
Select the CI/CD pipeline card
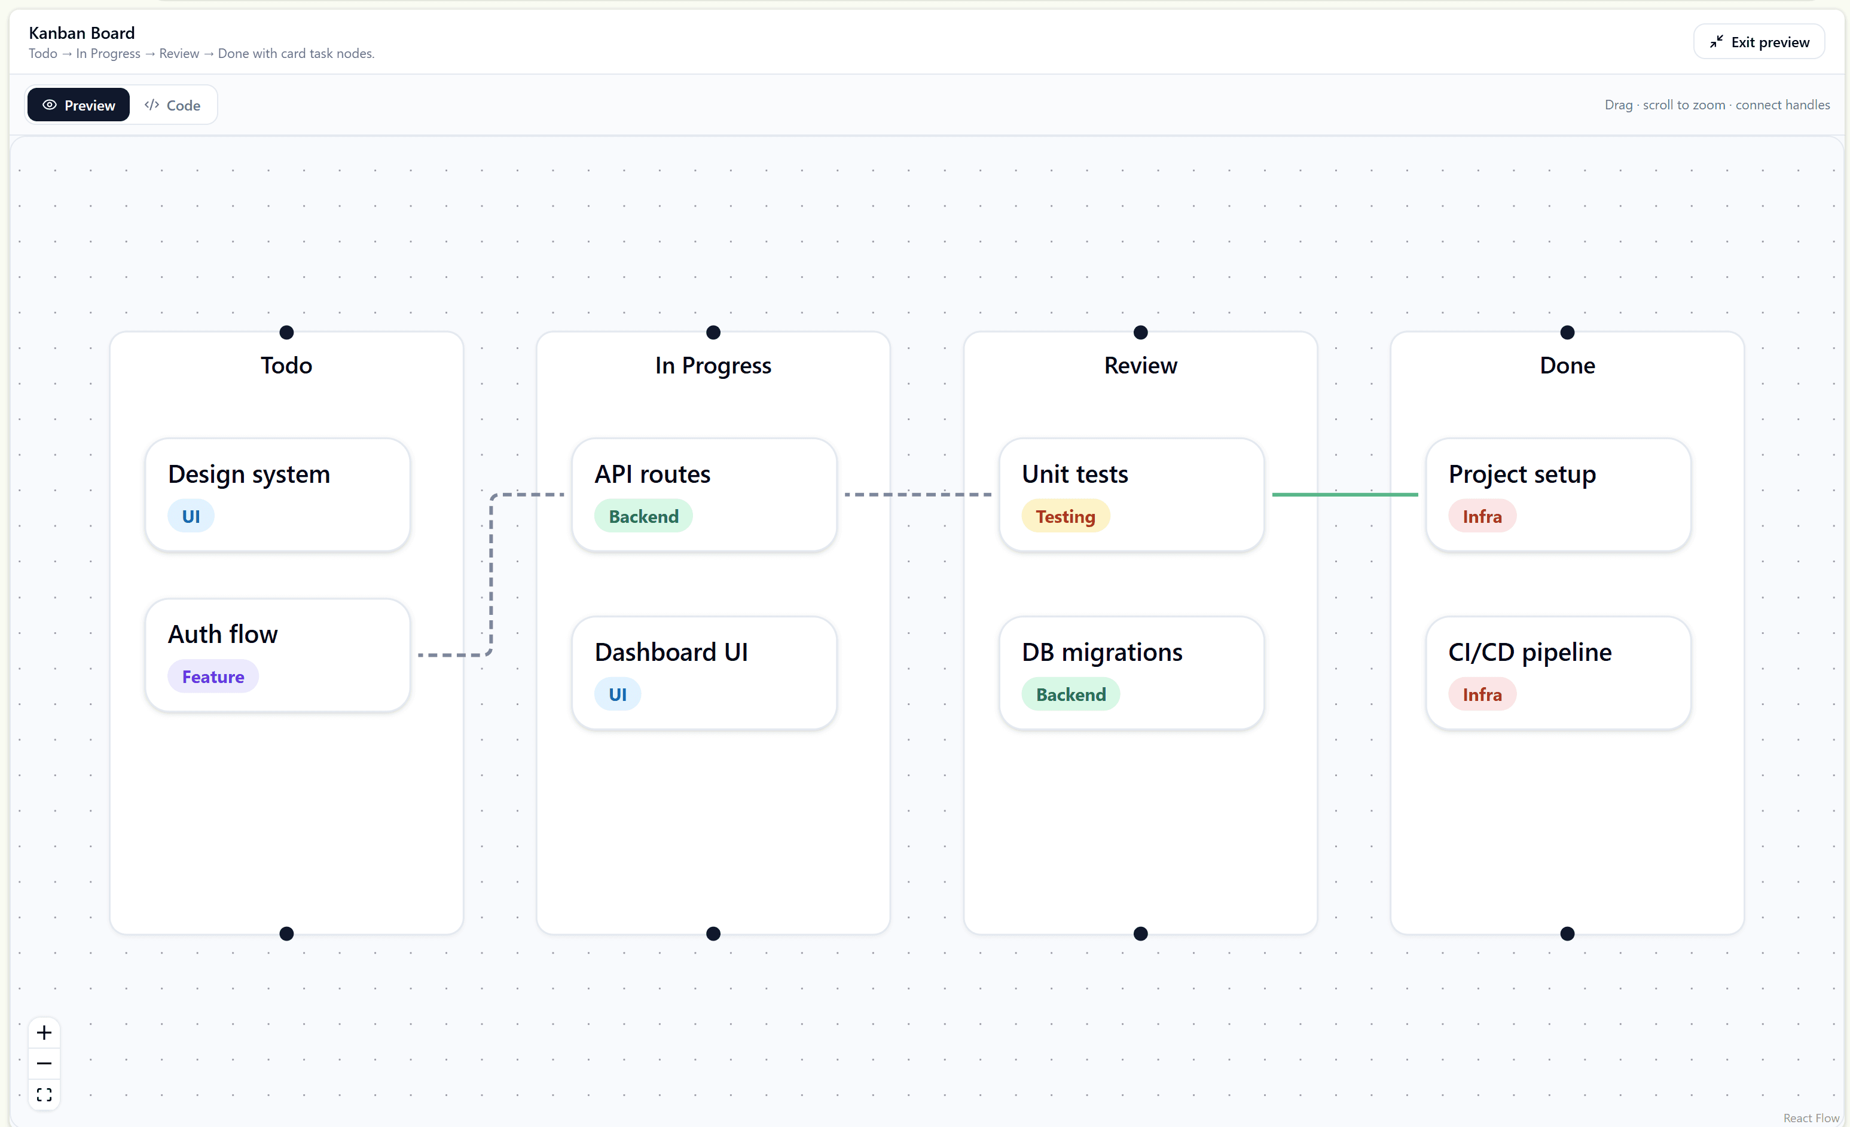click(x=1559, y=672)
